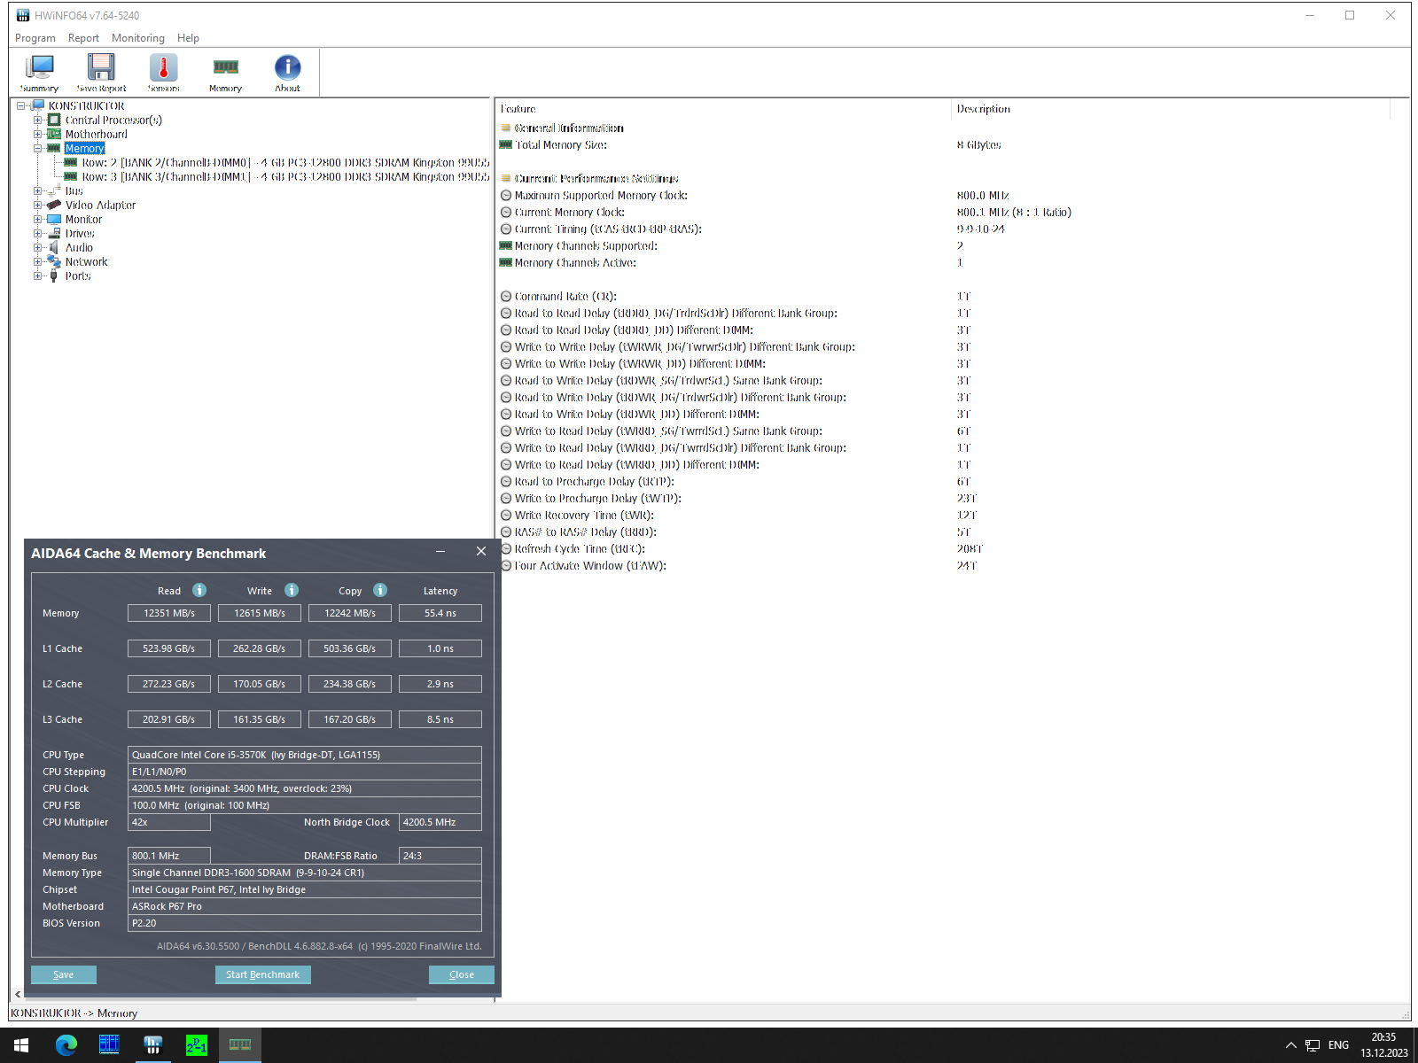Click the info icon beside Read
Image resolution: width=1418 pixels, height=1063 pixels.
click(199, 590)
